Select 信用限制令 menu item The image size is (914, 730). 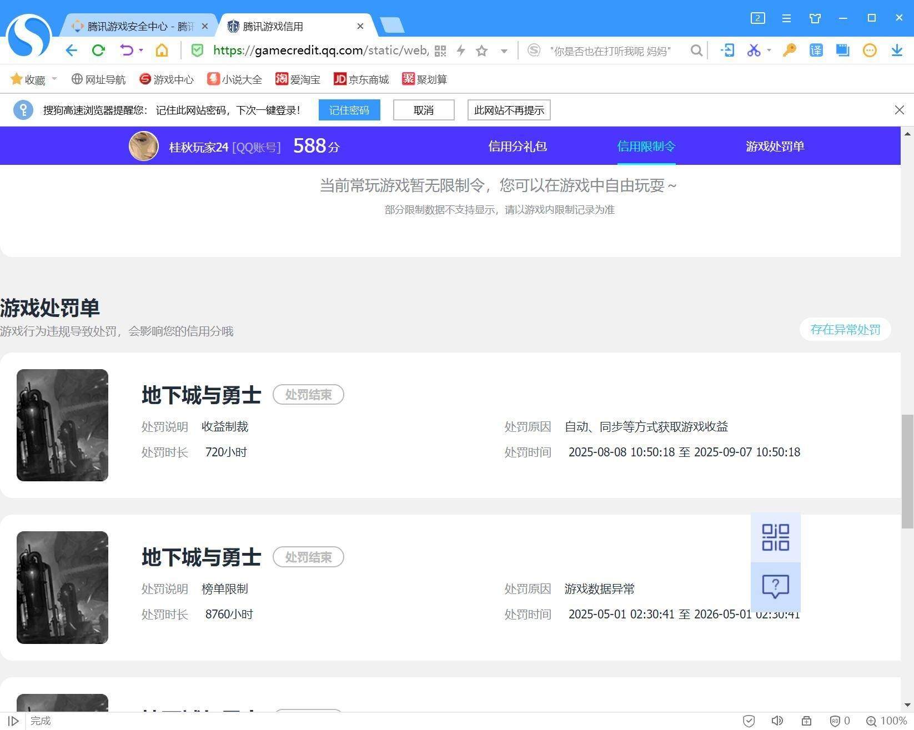[x=646, y=146]
